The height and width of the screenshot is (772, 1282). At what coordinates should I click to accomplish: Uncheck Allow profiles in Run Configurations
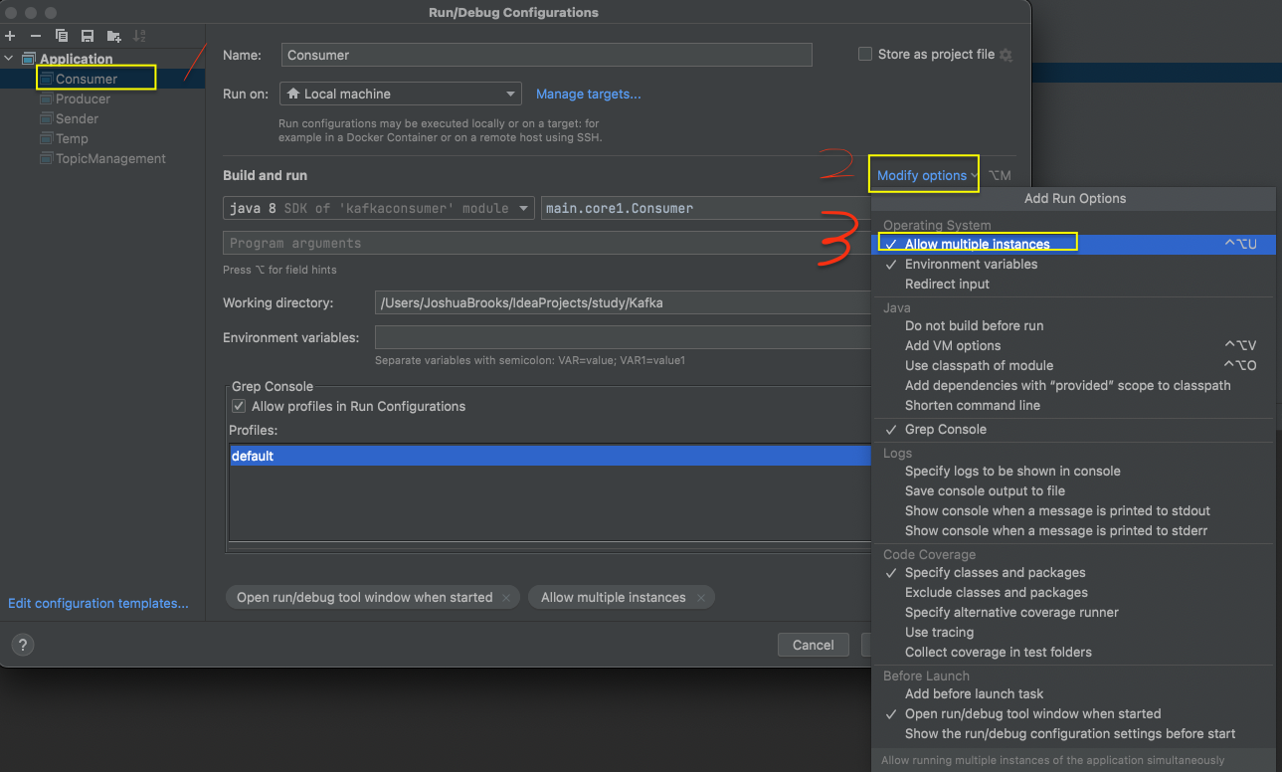tap(239, 406)
